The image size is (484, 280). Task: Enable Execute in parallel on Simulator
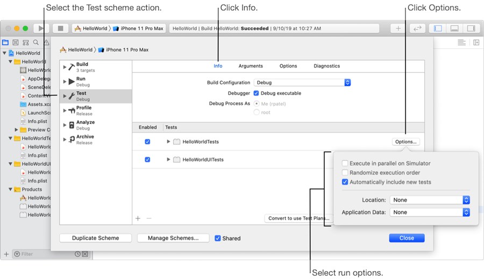[345, 164]
